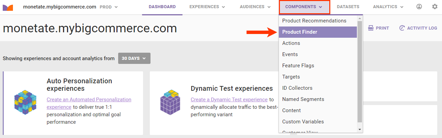Screen dimensions: 442x138
Task: Follow Create a Dynamic Test experience link
Action: click(229, 100)
